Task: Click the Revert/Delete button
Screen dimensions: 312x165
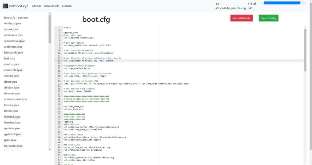Action: point(242,18)
